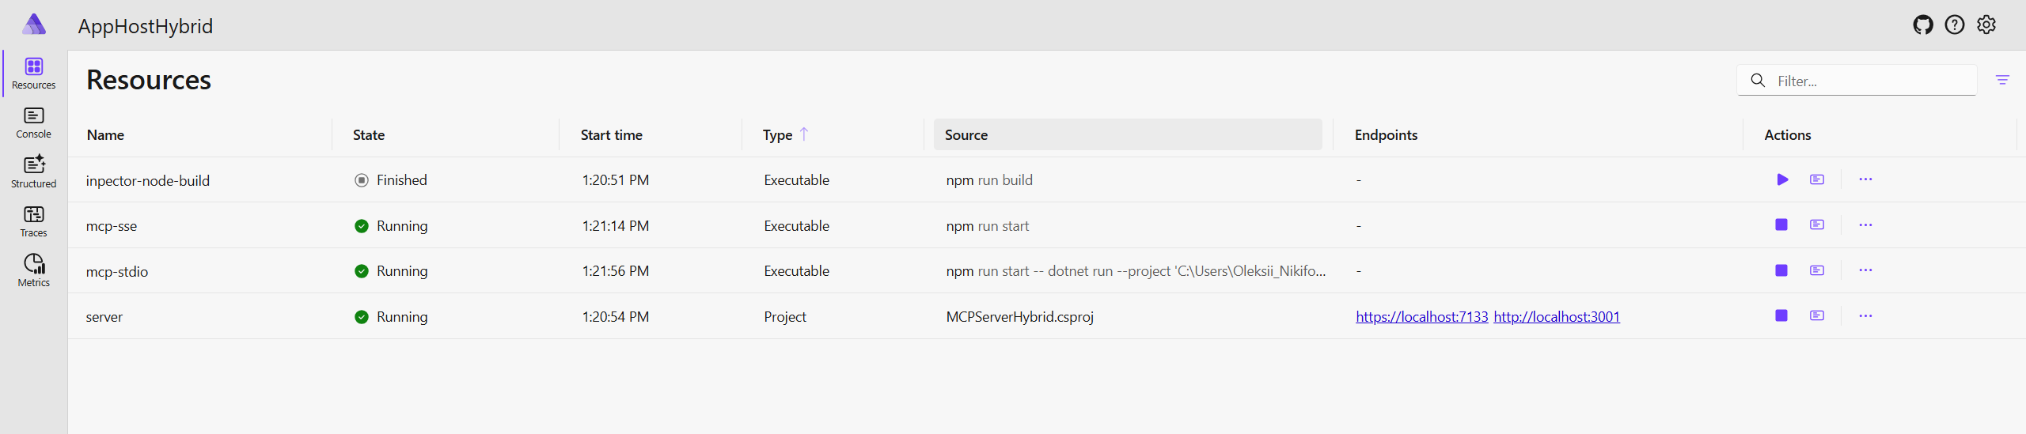
Task: Sort resources by the Name column
Action: (105, 134)
